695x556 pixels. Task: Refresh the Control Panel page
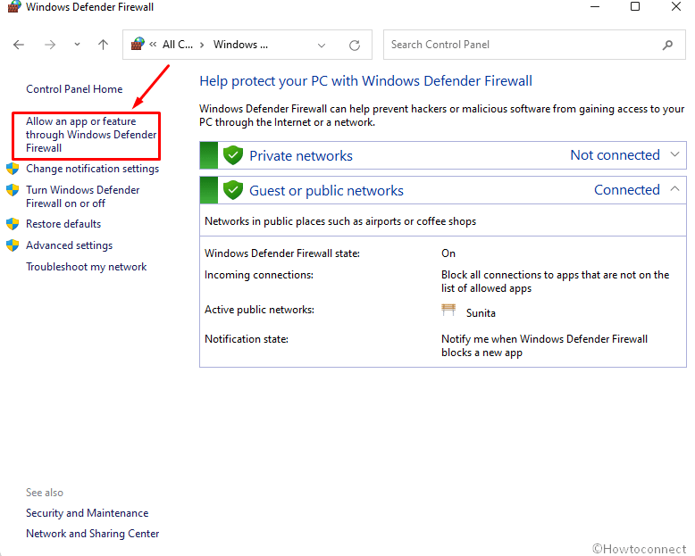pyautogui.click(x=354, y=46)
